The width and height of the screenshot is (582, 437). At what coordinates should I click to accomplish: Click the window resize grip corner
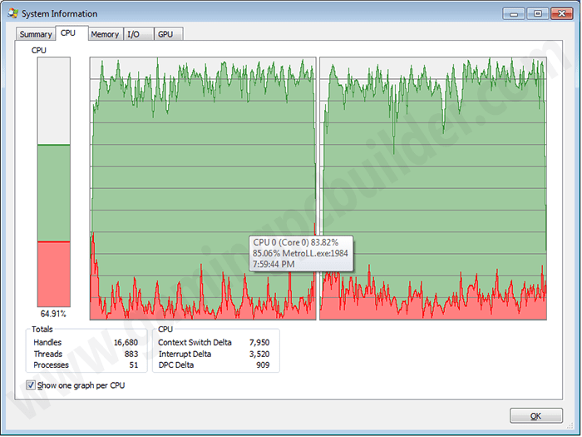(x=571, y=426)
